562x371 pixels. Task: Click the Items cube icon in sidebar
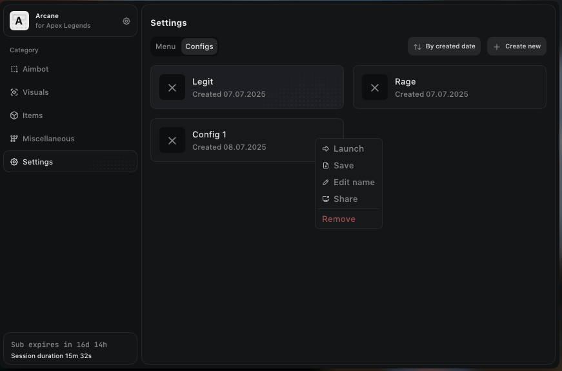pos(14,115)
